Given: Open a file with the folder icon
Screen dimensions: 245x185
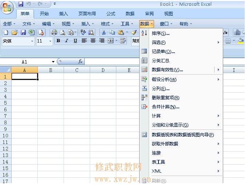Looking at the screenshot, I should (x=15, y=32).
